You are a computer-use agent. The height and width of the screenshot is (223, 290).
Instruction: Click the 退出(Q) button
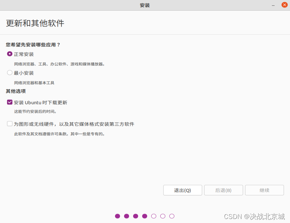182,190
